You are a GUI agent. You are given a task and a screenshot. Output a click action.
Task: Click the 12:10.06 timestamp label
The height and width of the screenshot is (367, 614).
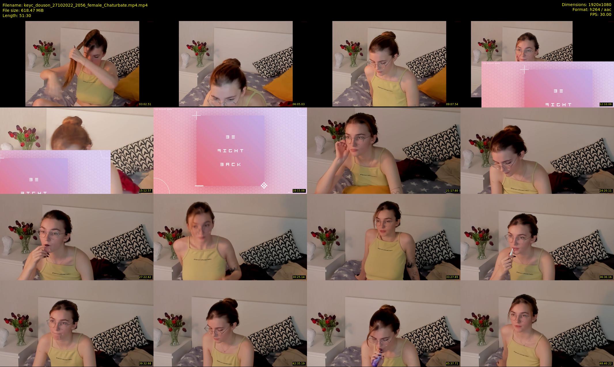click(606, 104)
